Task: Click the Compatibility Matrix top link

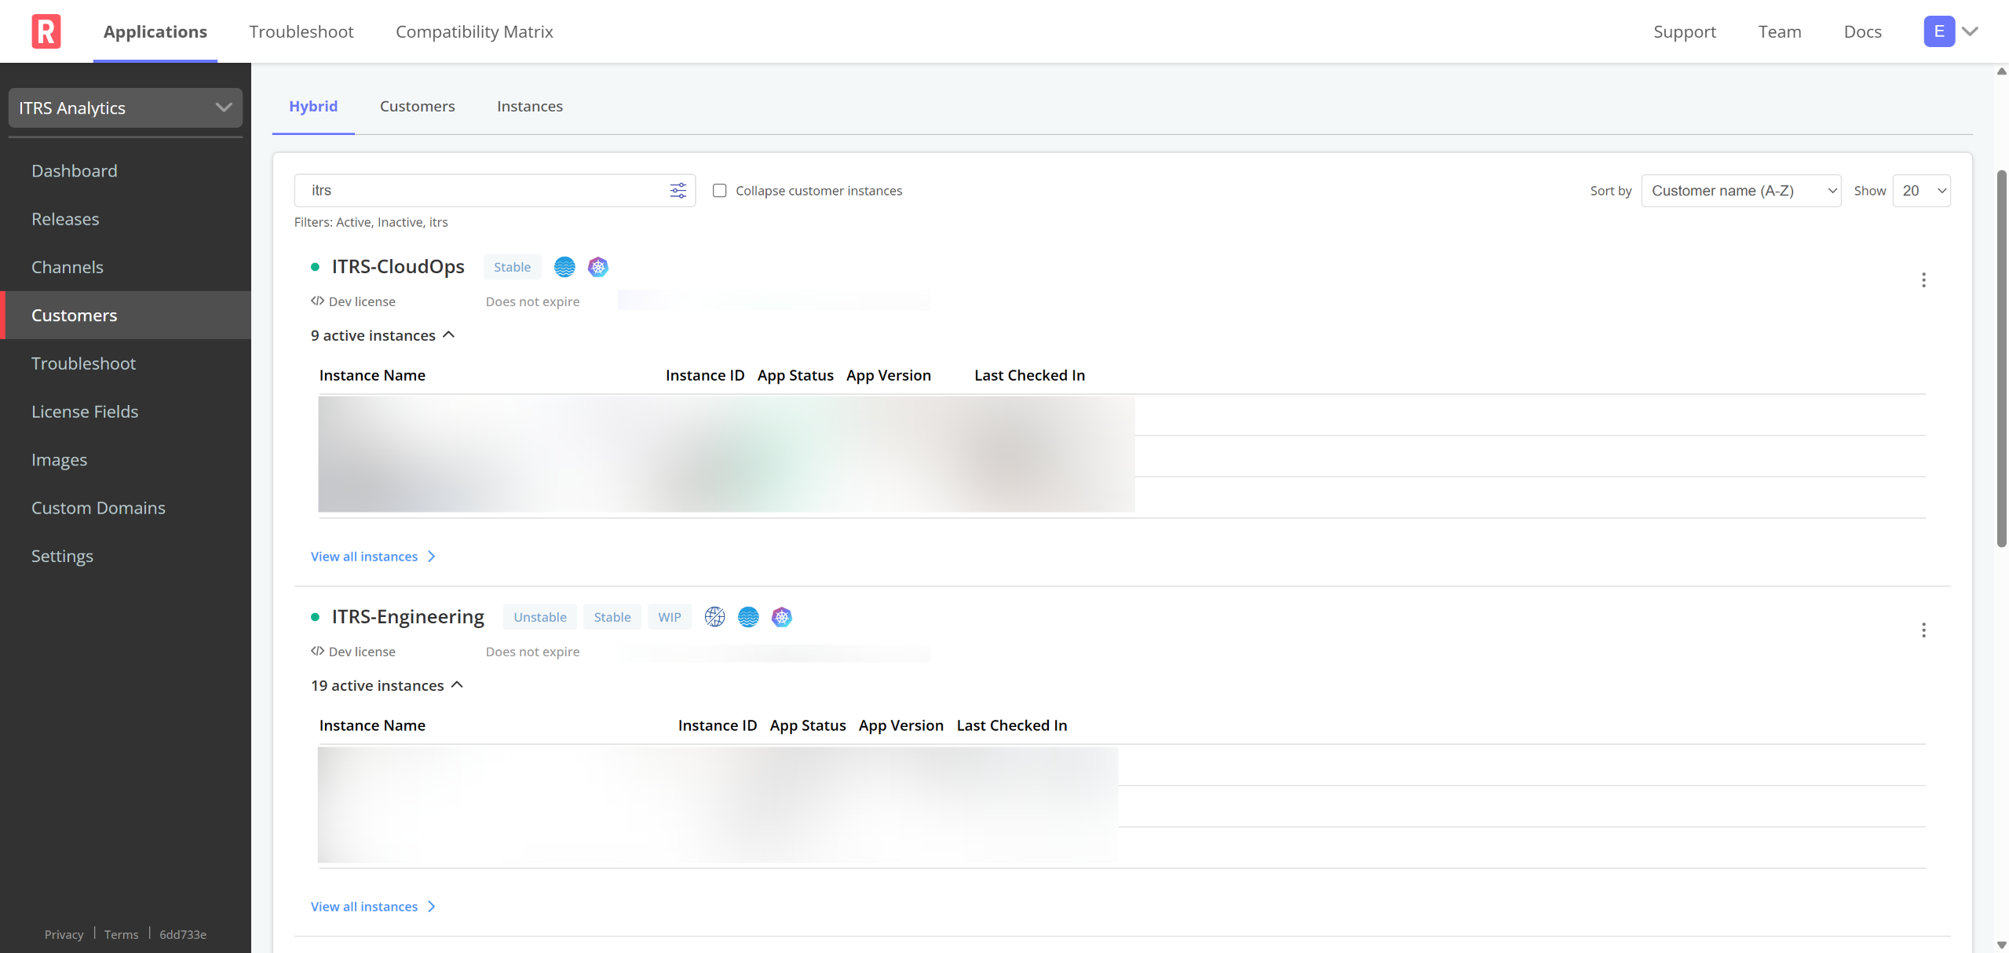Action: pyautogui.click(x=474, y=31)
